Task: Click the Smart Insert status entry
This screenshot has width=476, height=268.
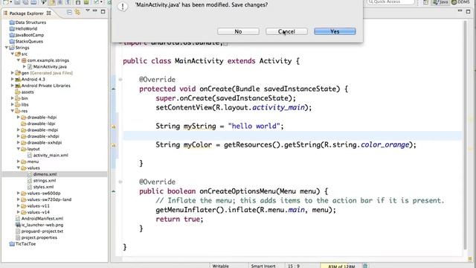Action: [x=263, y=266]
